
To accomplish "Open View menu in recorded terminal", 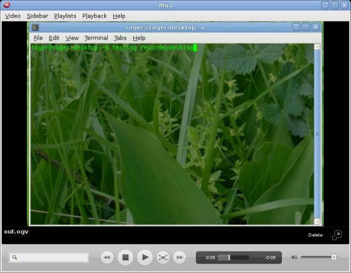I will [x=72, y=38].
